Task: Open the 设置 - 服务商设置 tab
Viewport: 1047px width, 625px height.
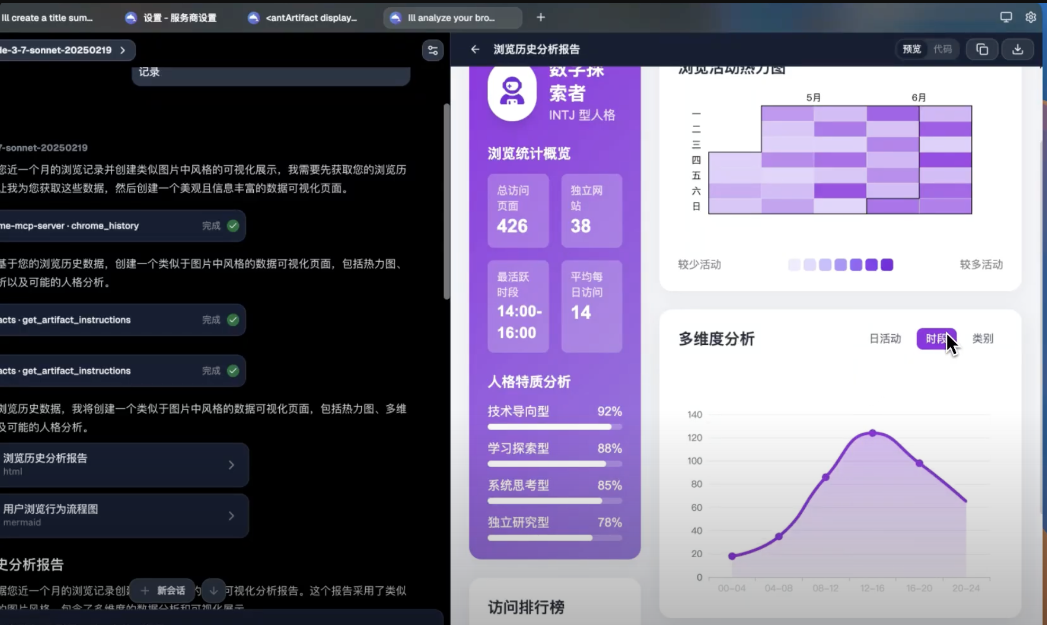Action: [x=172, y=17]
